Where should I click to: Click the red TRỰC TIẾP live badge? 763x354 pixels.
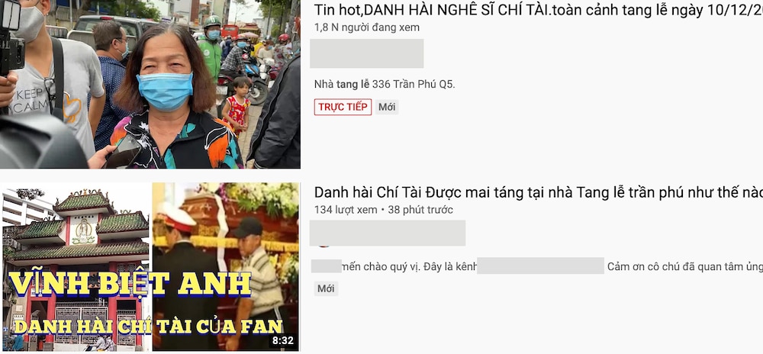point(343,107)
